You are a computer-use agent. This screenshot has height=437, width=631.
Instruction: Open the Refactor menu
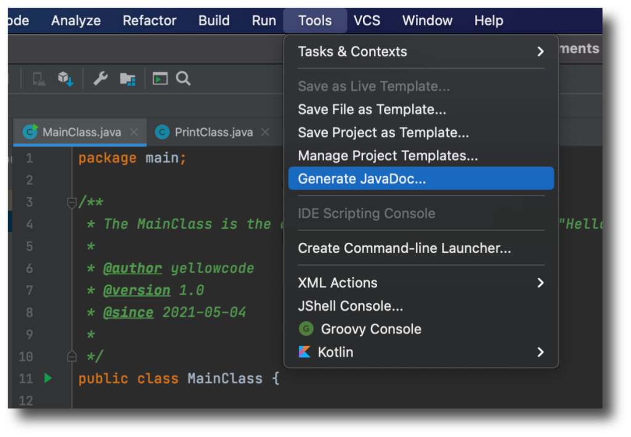coord(149,20)
